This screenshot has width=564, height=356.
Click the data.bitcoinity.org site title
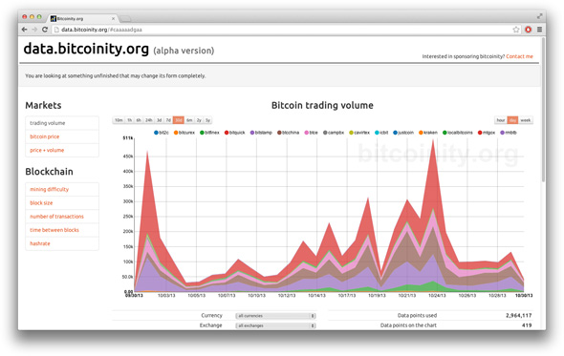[x=86, y=49]
